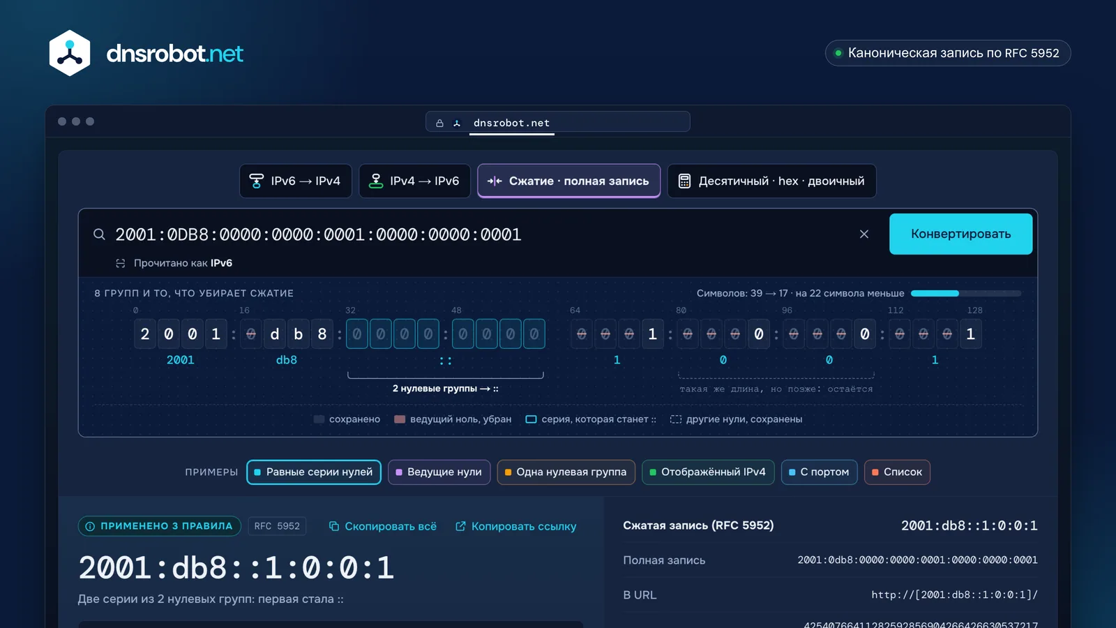This screenshot has height=628, width=1116.
Task: Select the Сжатие · полная запись tab
Action: pyautogui.click(x=569, y=181)
